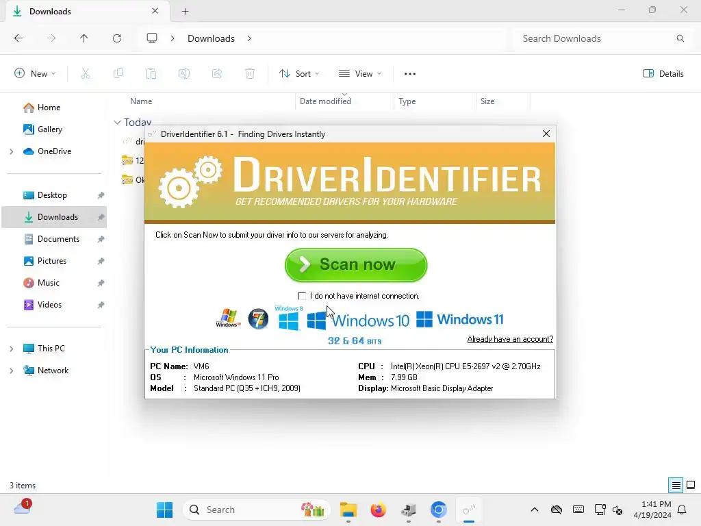Refresh the Downloads folder
This screenshot has width=701, height=526.
point(117,38)
